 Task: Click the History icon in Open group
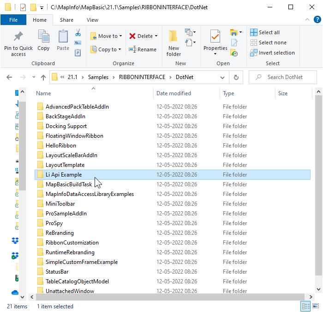(x=234, y=53)
